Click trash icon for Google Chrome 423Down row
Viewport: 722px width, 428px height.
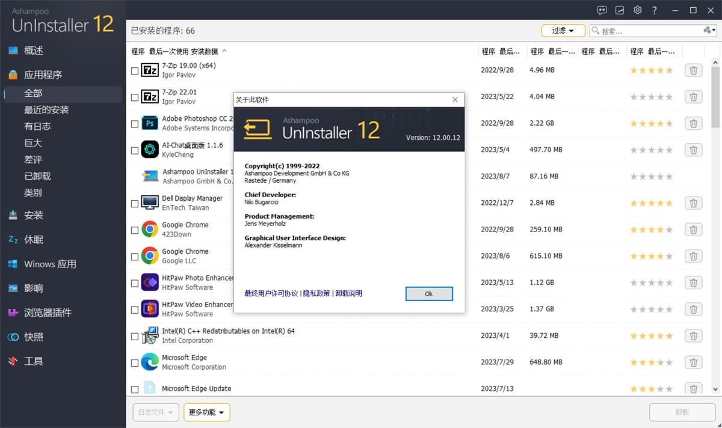click(693, 230)
